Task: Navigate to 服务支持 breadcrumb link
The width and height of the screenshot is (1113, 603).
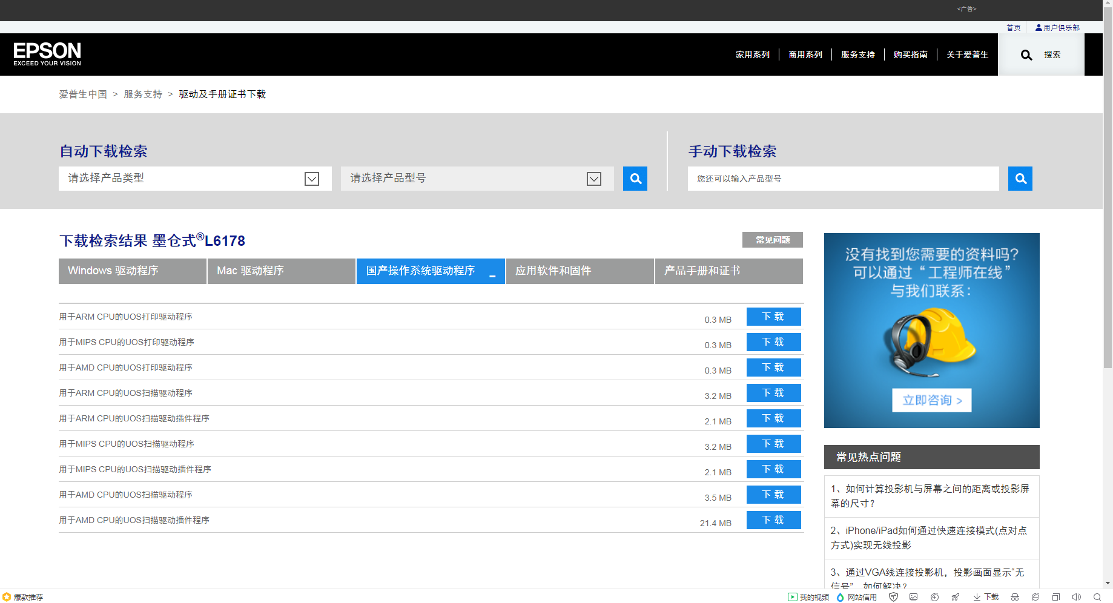Action: coord(143,94)
